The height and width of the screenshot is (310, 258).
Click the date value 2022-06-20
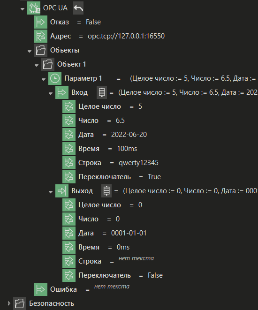[x=129, y=135]
